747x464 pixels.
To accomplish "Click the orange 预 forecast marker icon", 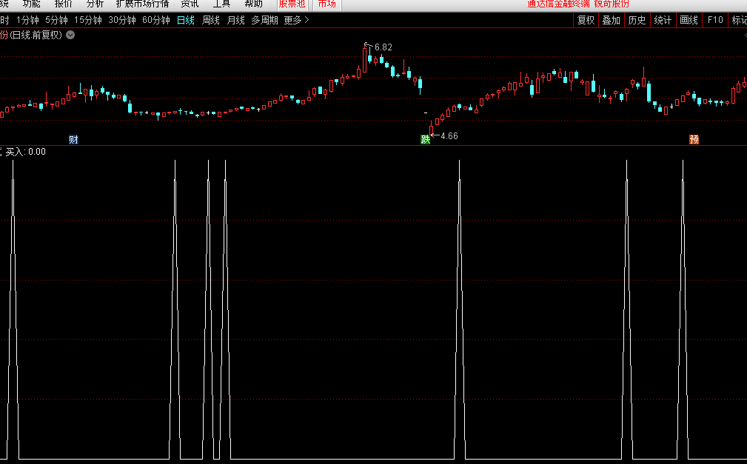I will tap(694, 139).
